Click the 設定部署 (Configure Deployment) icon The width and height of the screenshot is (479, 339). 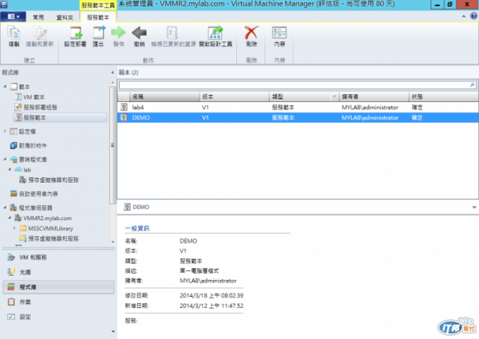click(76, 33)
